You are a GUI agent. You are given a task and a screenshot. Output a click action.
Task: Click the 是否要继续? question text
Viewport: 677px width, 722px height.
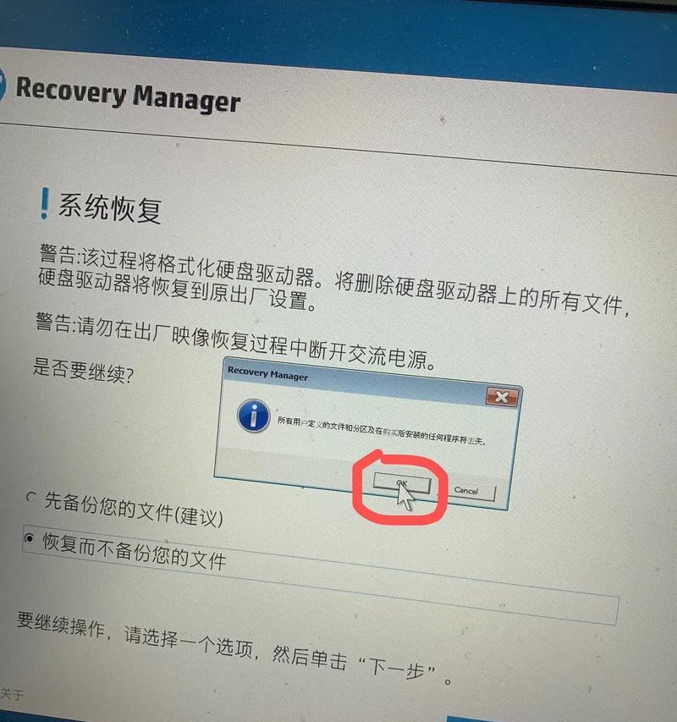83,371
